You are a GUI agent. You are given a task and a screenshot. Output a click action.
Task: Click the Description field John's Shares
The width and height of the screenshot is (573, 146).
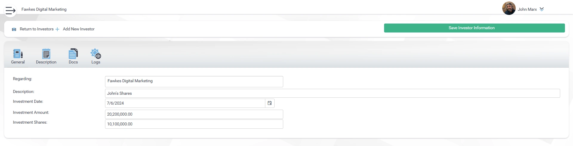(332, 93)
